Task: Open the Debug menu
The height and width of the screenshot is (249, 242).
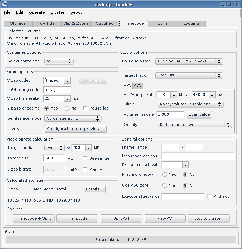Action: pos(76,12)
